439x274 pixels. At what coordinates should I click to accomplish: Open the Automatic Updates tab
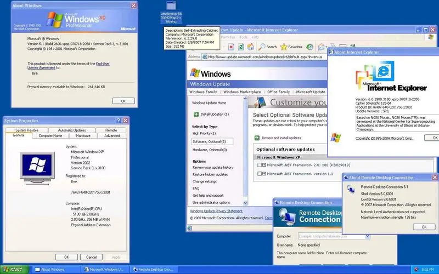[72, 130]
